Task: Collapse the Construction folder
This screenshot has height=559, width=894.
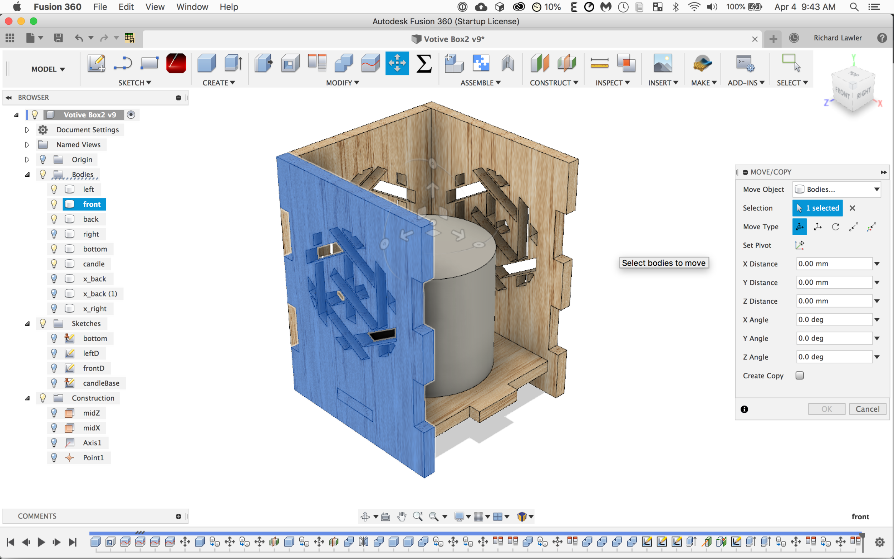Action: (27, 398)
